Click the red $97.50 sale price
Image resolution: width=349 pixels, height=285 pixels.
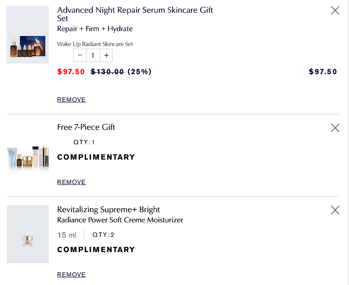(71, 72)
